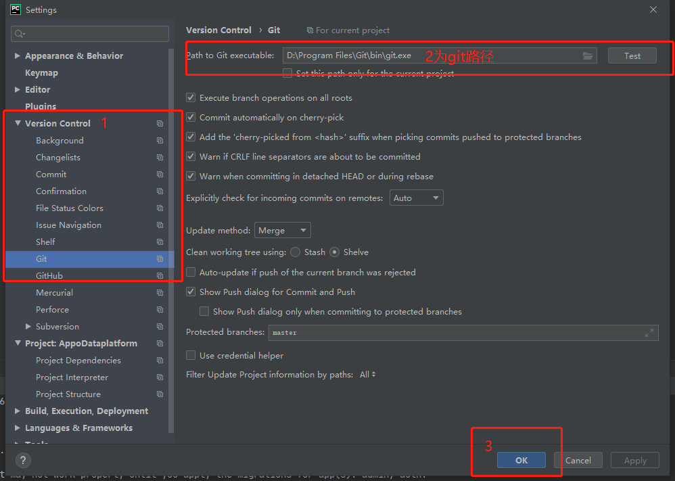
Task: Enable Show Push dialog only for protected branches
Action: coord(204,311)
